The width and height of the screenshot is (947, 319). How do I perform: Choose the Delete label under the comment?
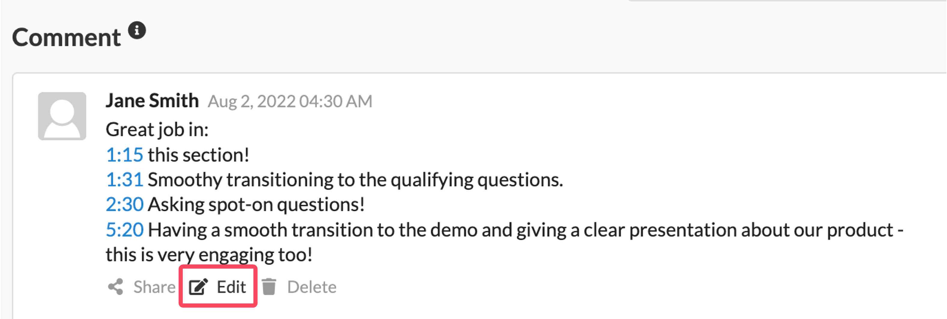(312, 287)
